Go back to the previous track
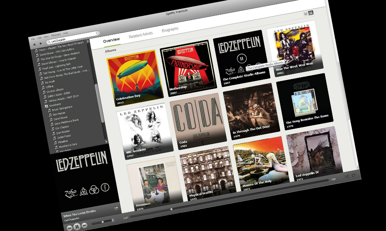The height and width of the screenshot is (231, 386). (69, 228)
